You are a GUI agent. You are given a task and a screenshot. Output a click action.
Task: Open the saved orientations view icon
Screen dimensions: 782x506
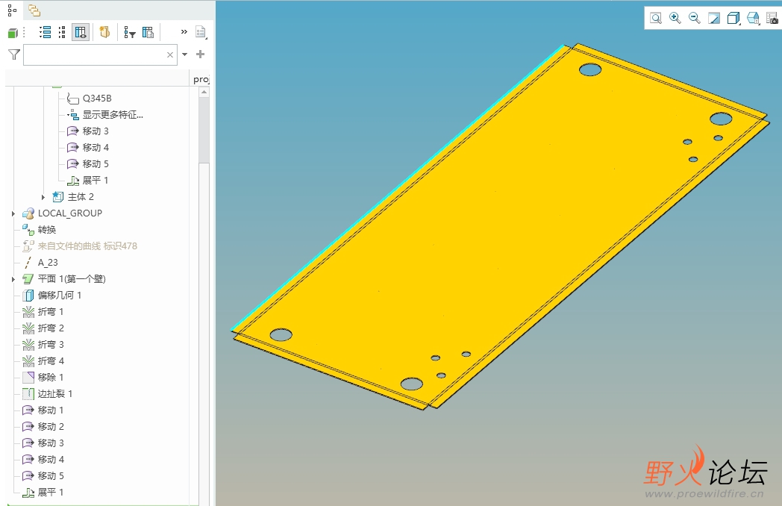tap(753, 18)
